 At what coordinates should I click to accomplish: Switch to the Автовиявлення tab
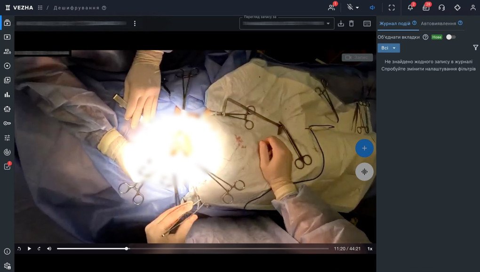438,24
